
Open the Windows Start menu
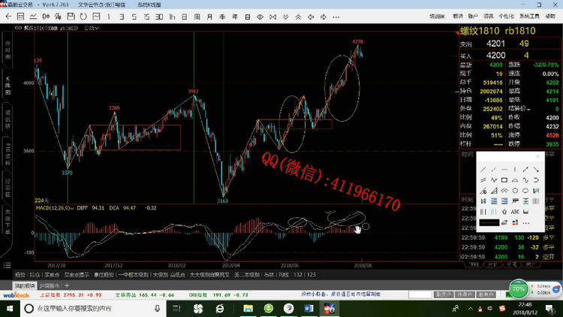coord(8,308)
